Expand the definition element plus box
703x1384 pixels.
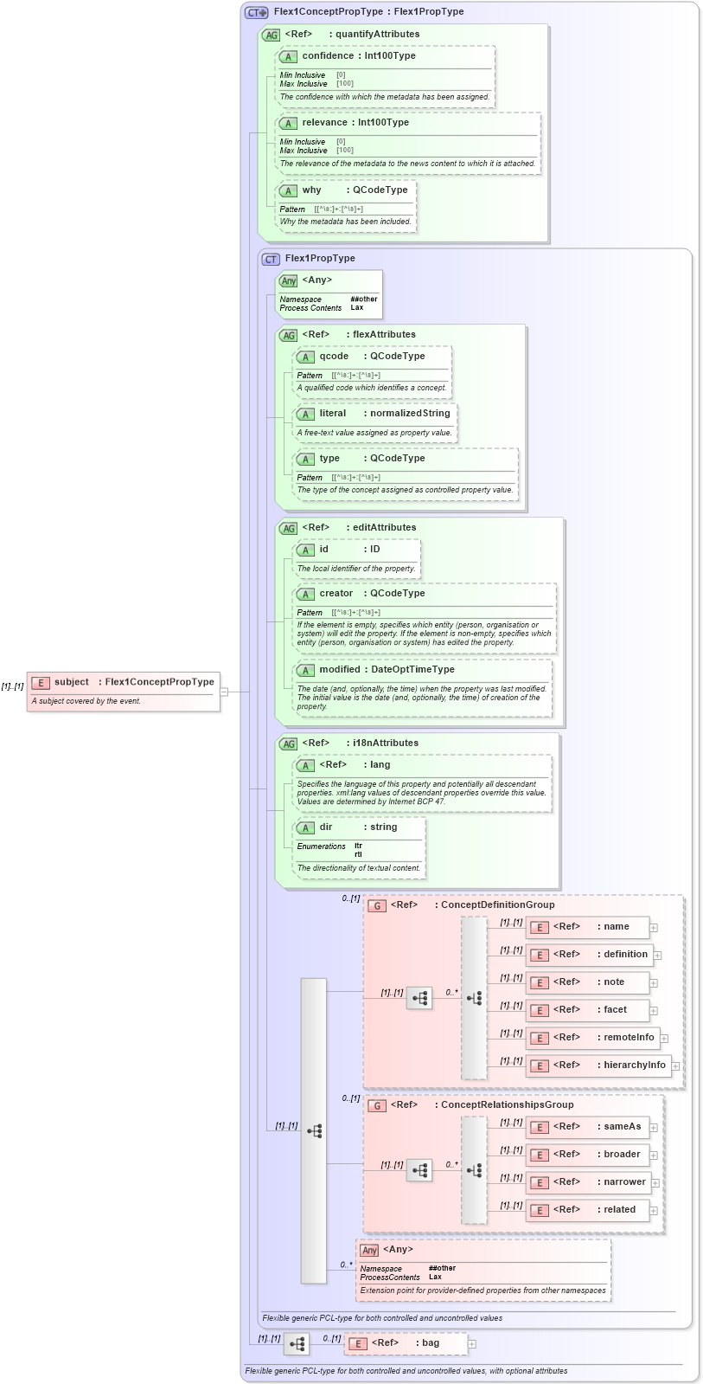pos(658,955)
